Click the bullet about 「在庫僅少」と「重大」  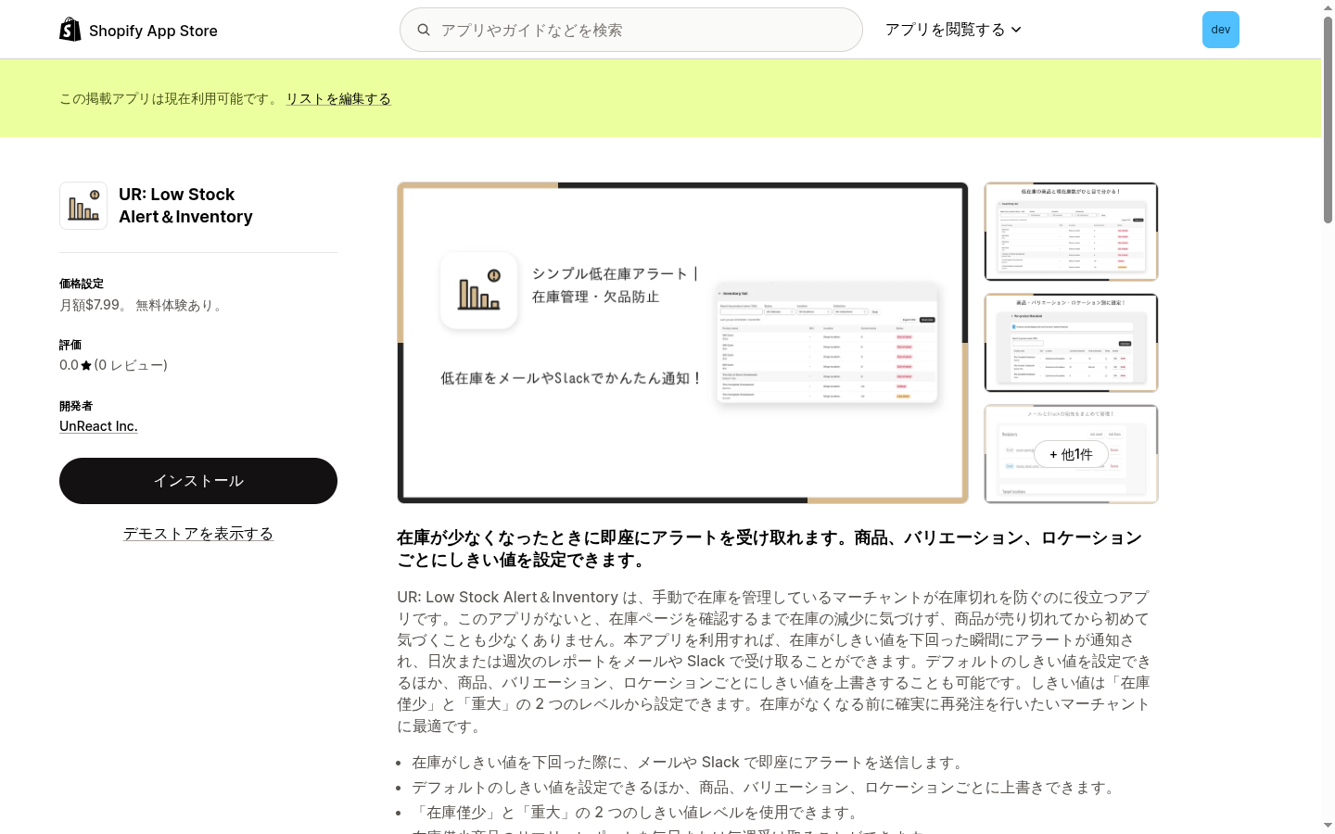[x=638, y=812]
